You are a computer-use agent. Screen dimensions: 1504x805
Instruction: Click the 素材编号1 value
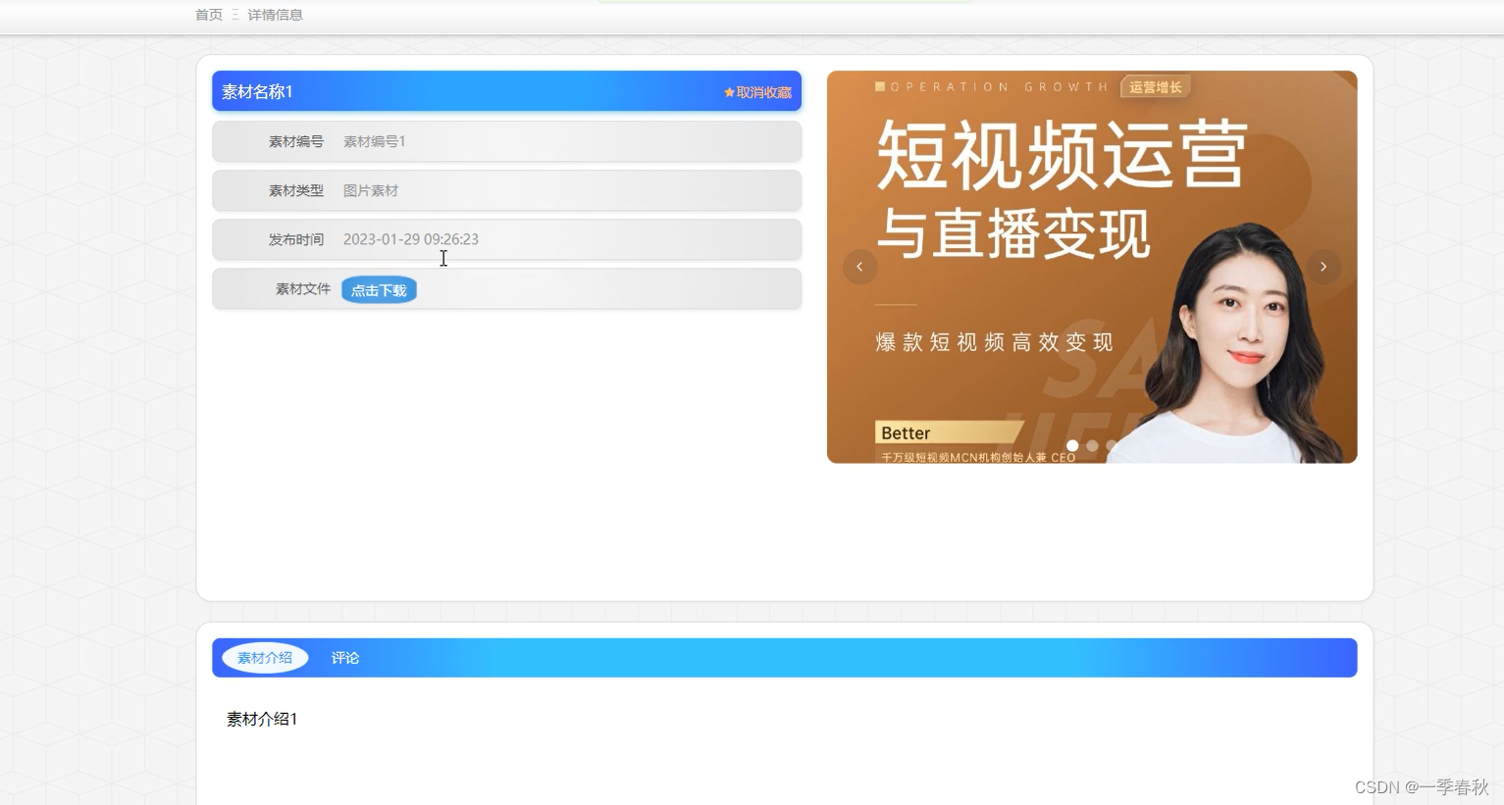pyautogui.click(x=374, y=141)
